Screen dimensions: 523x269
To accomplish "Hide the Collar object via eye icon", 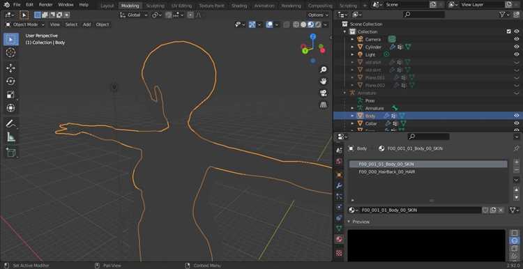I will (x=516, y=123).
